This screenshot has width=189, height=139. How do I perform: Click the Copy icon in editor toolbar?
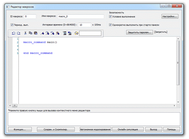[x=31, y=33]
